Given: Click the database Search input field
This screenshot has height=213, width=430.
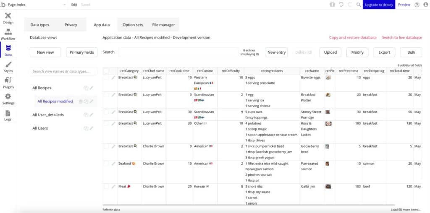Looking at the screenshot, I should pyautogui.click(x=178, y=52).
